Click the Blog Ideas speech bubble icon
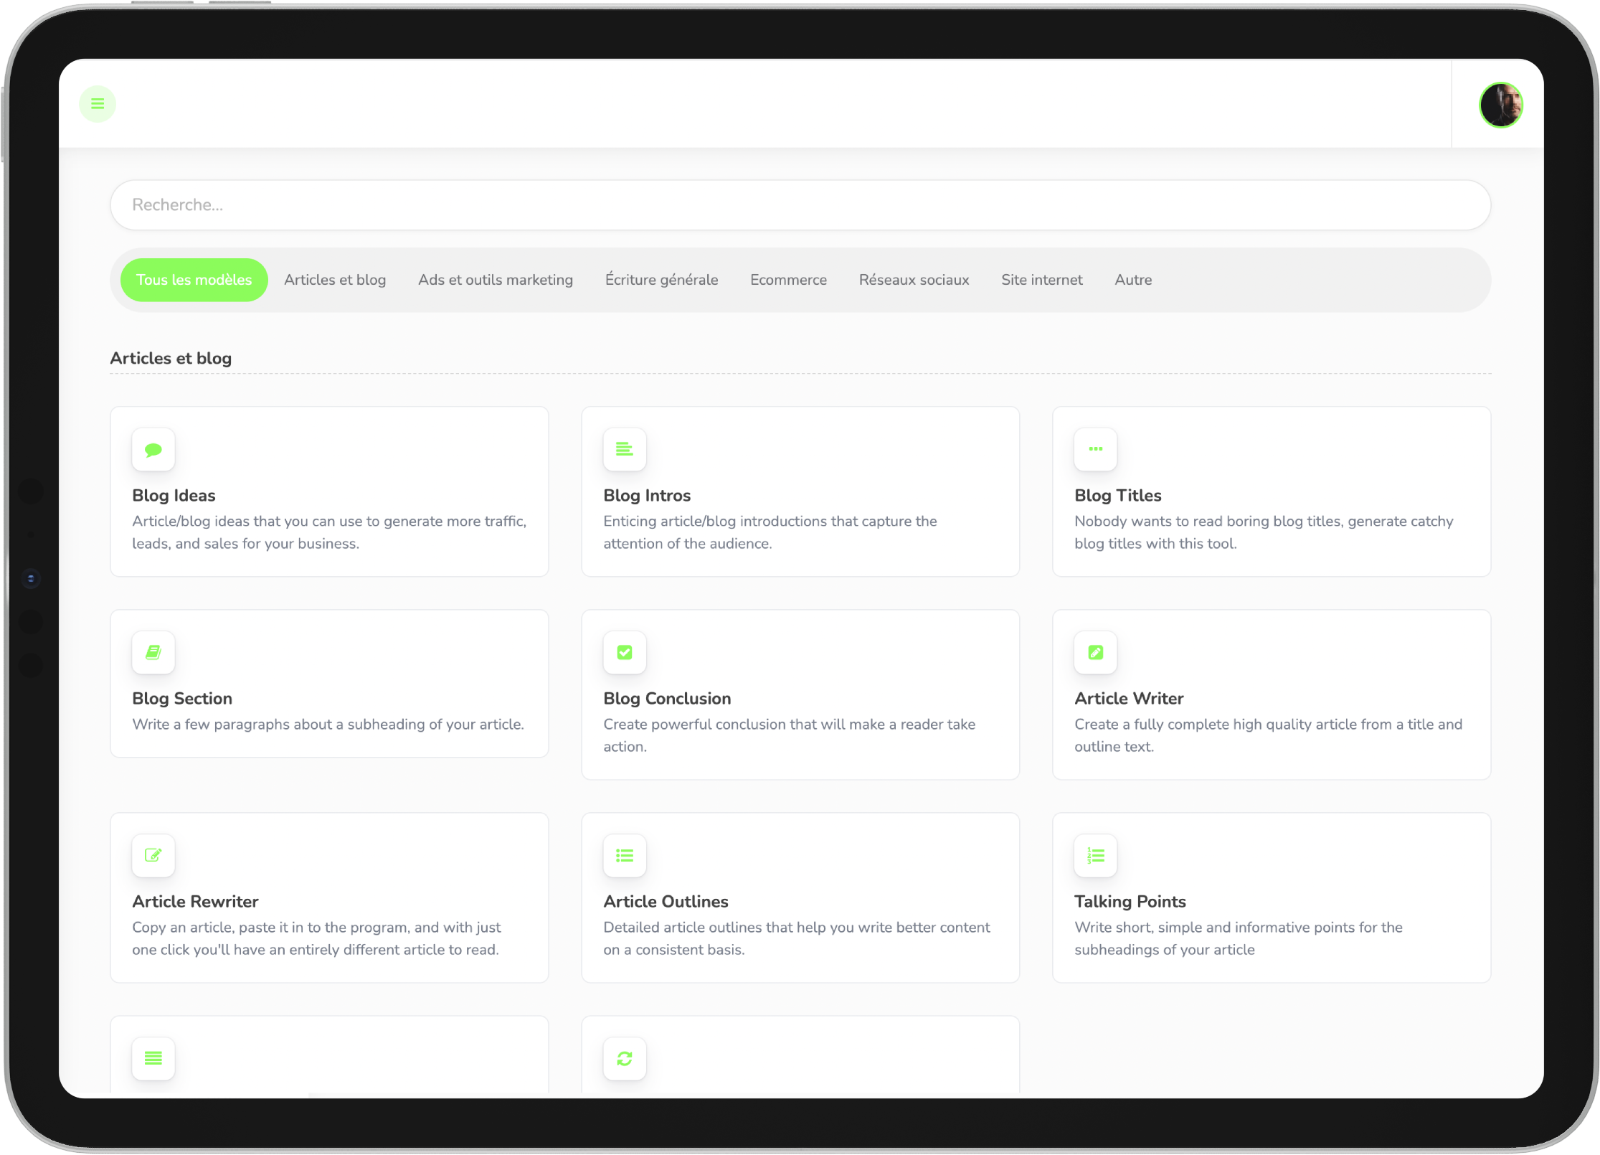This screenshot has width=1600, height=1155. (x=153, y=450)
